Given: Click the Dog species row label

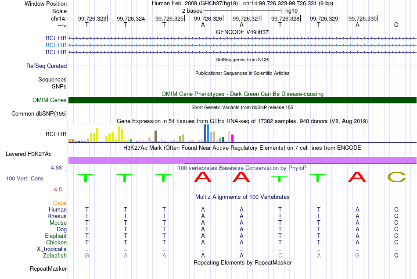Looking at the screenshot, I should (61, 230).
